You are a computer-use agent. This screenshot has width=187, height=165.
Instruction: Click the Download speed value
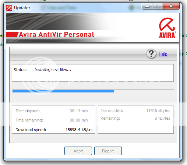coord(80,130)
